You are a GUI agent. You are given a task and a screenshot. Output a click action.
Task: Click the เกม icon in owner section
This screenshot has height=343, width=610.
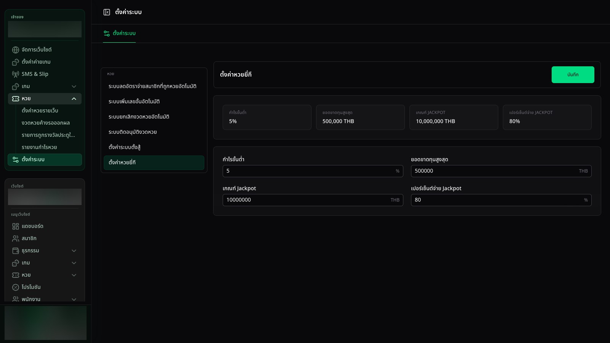pyautogui.click(x=16, y=87)
